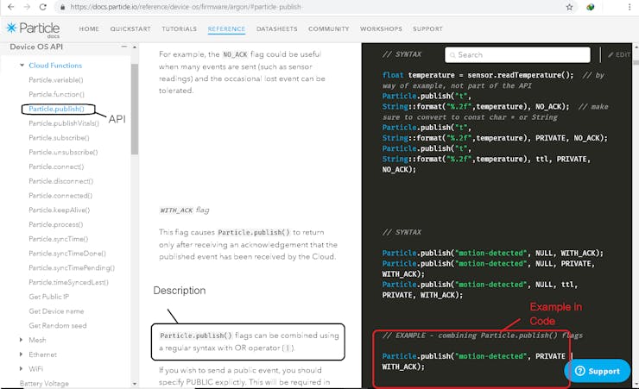Open the browser extension icon beside the star

pyautogui.click(x=590, y=7)
